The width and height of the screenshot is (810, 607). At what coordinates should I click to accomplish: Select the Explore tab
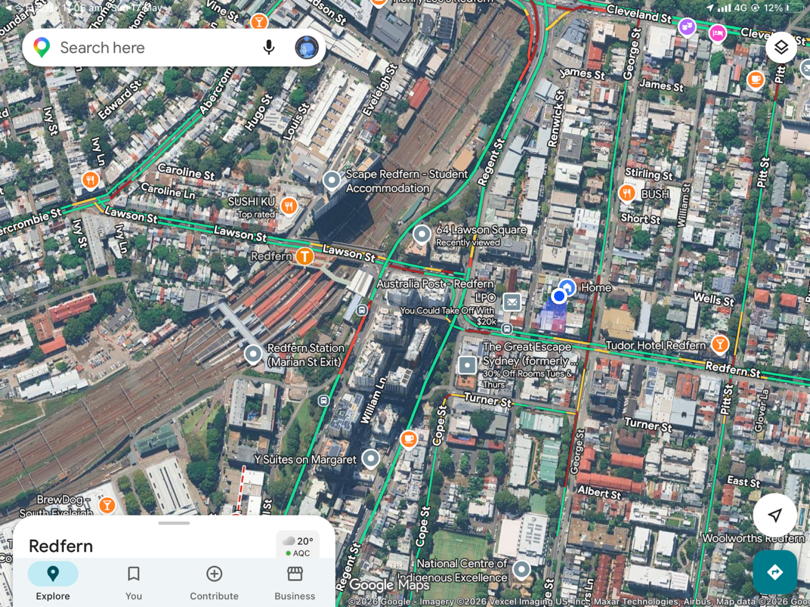click(x=53, y=582)
